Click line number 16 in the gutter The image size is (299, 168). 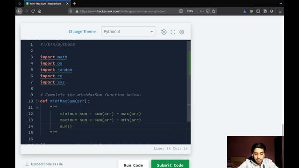tap(30, 139)
